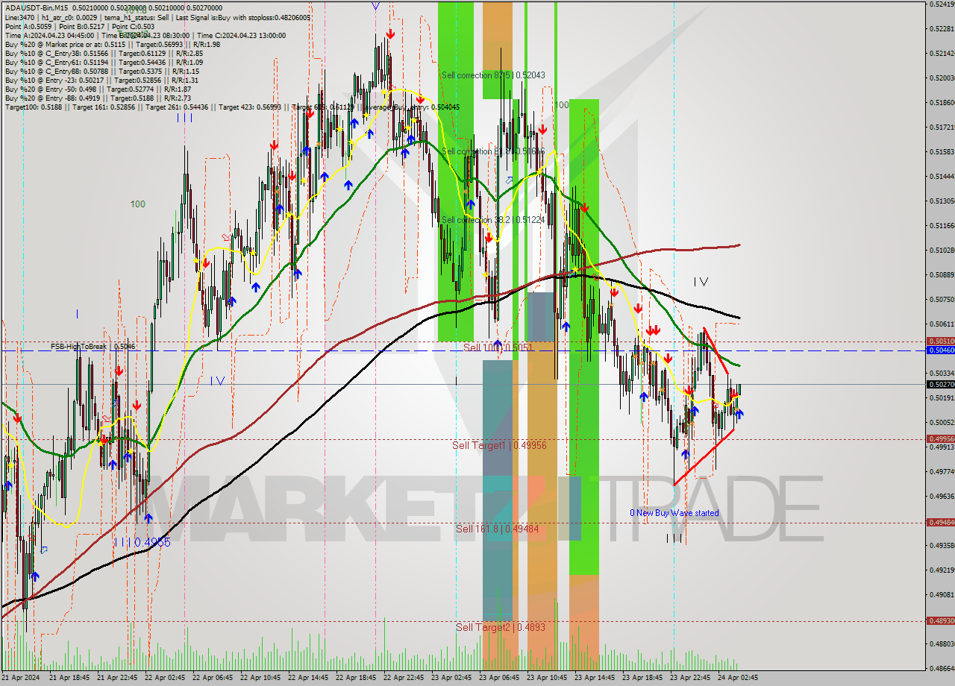Click the blue 0.50460 price tag

tap(940, 349)
